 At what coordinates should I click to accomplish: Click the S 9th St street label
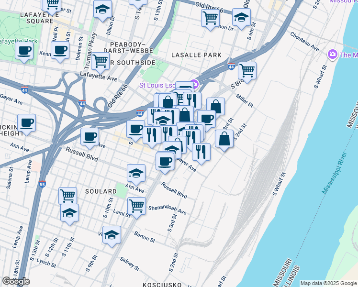[91, 263]
